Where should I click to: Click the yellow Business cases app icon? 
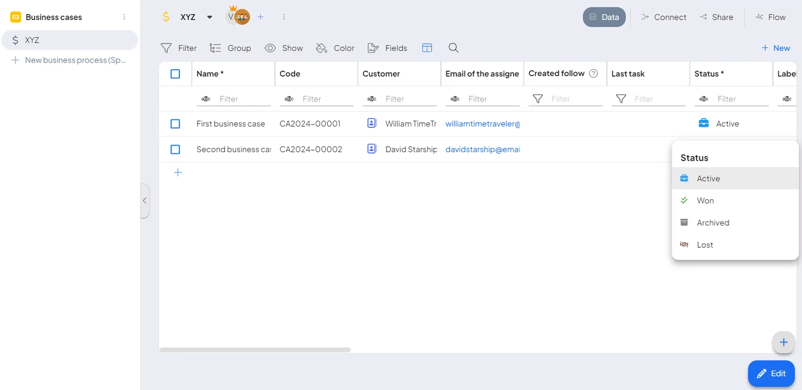point(16,17)
